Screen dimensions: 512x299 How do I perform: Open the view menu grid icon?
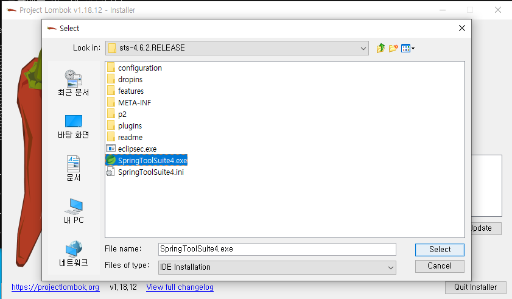pos(407,48)
